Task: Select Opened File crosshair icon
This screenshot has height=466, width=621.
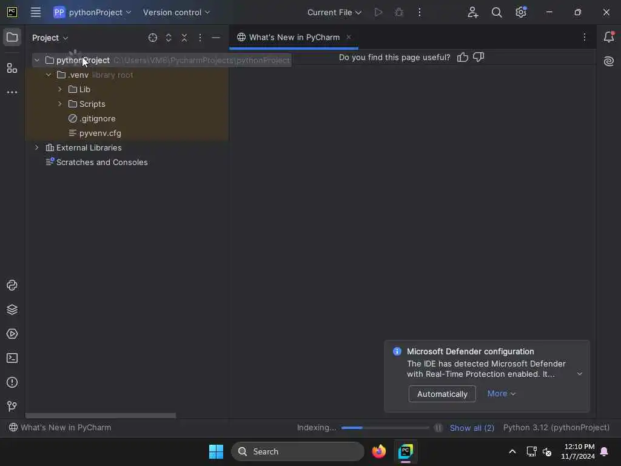Action: tap(152, 38)
